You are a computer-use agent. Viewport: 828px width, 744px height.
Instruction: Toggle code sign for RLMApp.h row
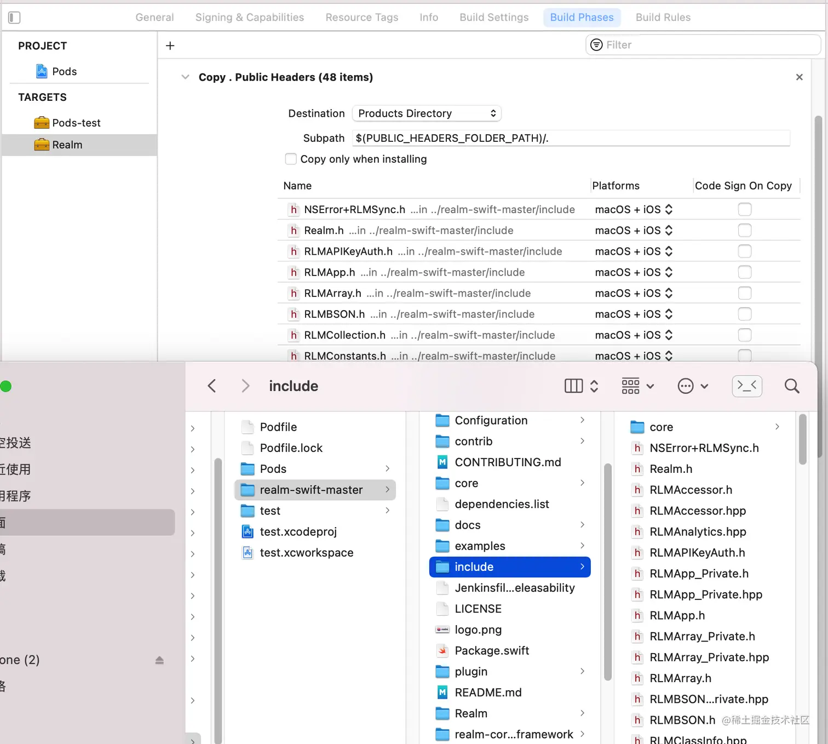click(x=745, y=272)
